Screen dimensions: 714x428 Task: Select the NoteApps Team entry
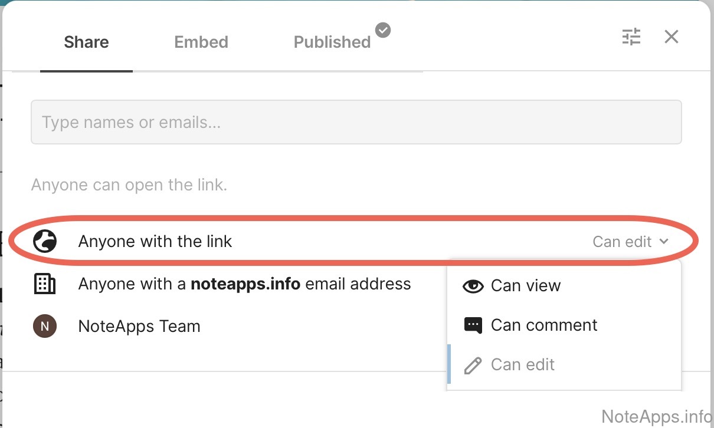pyautogui.click(x=139, y=327)
